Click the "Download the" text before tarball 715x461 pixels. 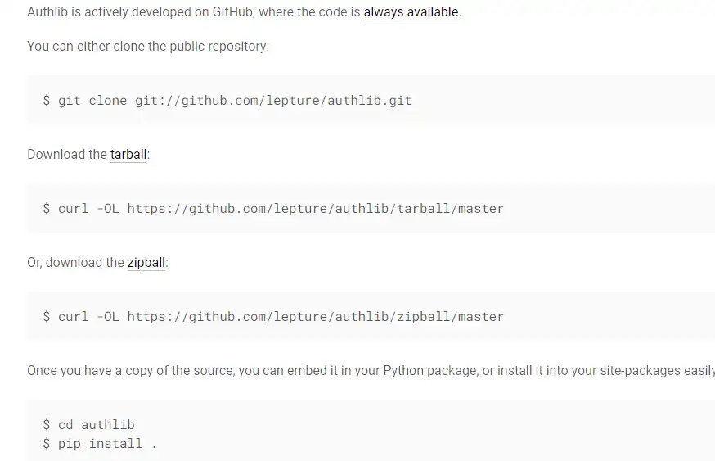[x=67, y=154]
